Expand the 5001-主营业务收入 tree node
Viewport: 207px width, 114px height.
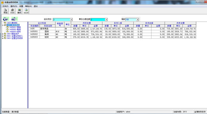tap(3, 36)
